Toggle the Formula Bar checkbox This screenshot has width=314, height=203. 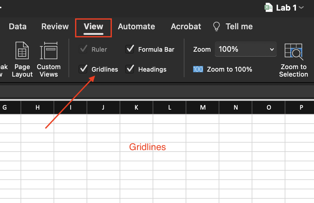tap(130, 49)
